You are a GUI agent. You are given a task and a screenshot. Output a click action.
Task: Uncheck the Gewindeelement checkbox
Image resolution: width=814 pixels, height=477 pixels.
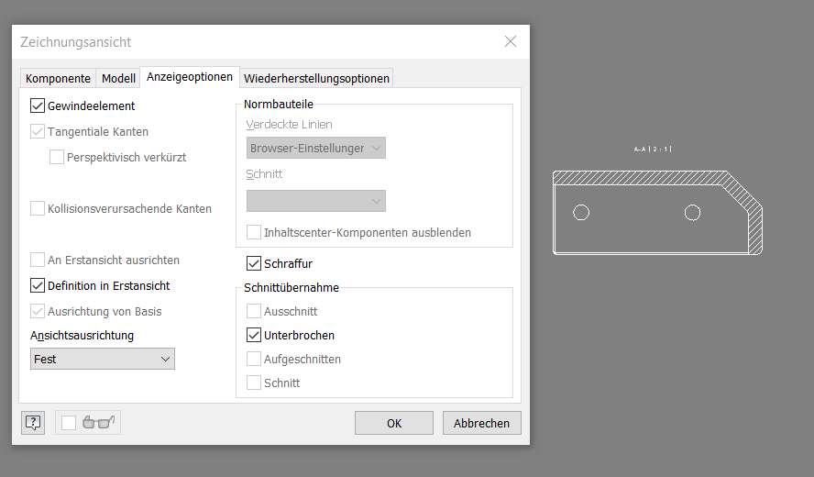[x=38, y=106]
